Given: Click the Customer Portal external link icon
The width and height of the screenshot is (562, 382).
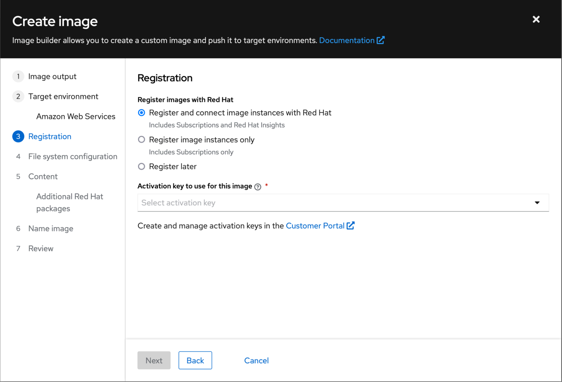Looking at the screenshot, I should point(350,226).
